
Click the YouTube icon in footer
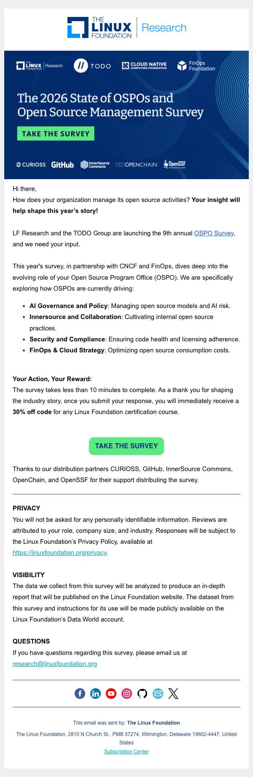(x=111, y=693)
